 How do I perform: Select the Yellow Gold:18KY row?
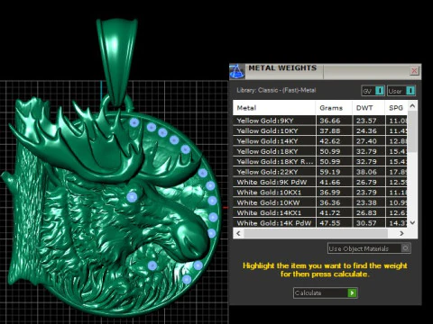coord(320,151)
